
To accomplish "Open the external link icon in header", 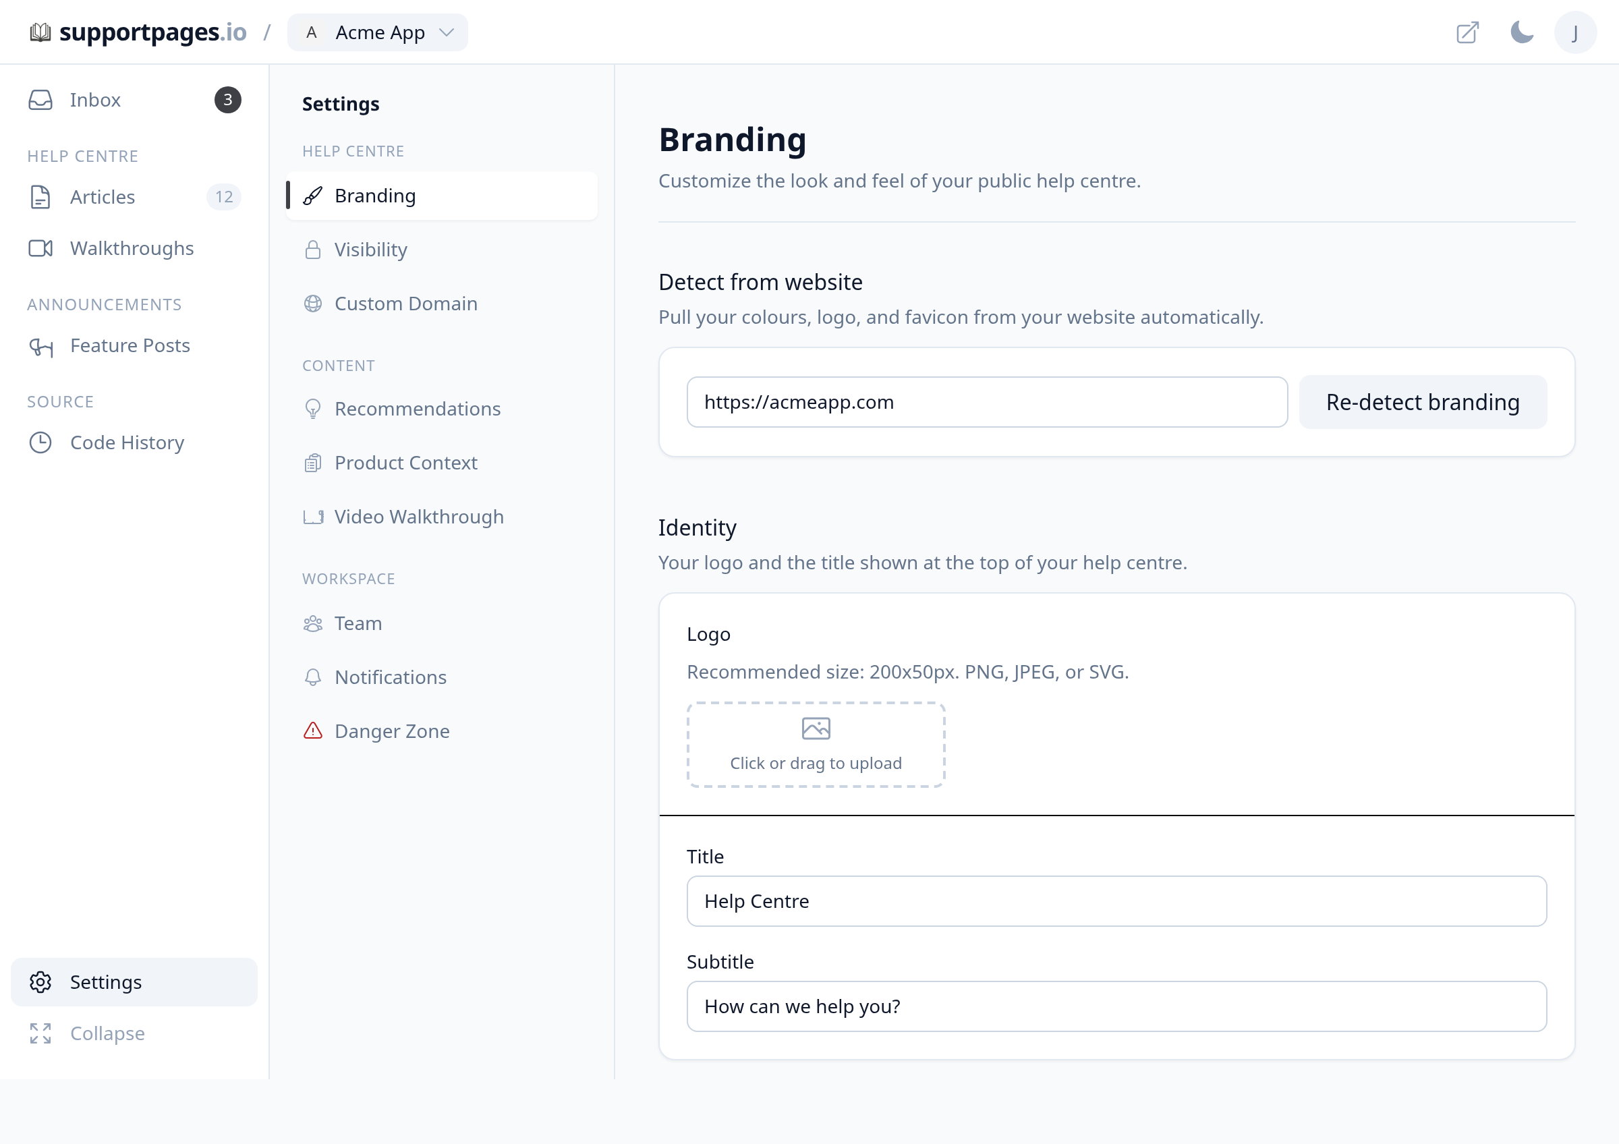I will tap(1467, 32).
